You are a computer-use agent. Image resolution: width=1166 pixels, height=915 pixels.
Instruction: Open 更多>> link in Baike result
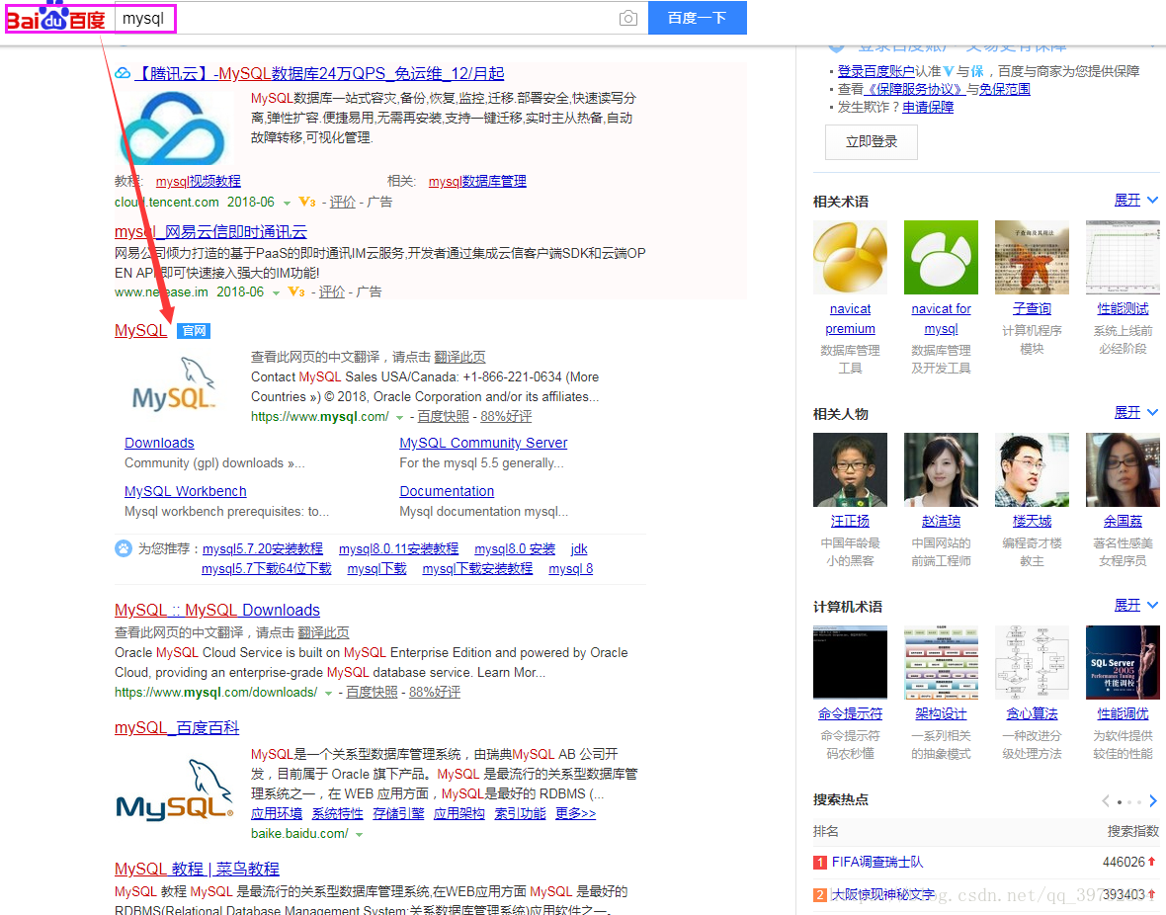(575, 814)
